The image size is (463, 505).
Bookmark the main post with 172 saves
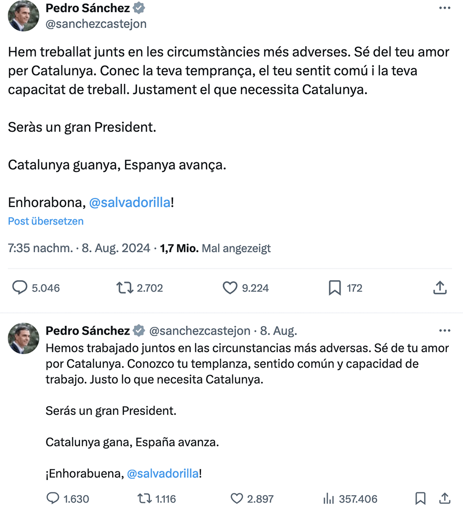tap(335, 288)
